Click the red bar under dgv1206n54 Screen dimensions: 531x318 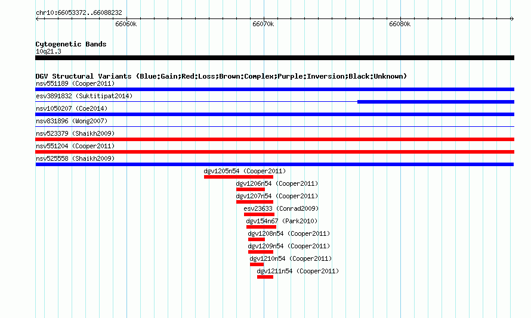[x=251, y=189]
